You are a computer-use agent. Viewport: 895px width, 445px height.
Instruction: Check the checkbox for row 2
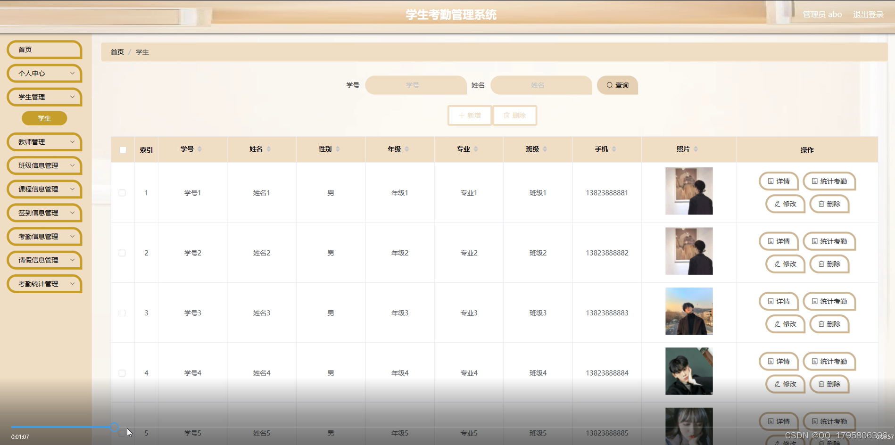122,253
